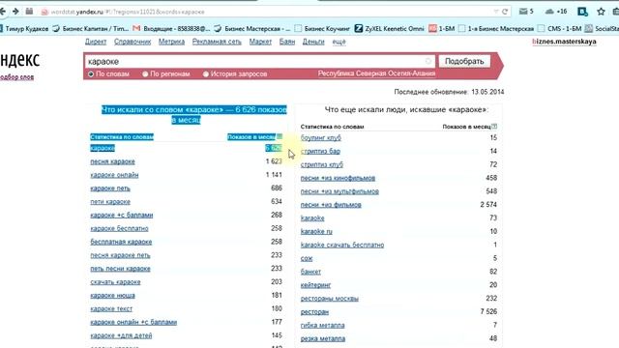Select the По регионам radio button

click(x=145, y=73)
